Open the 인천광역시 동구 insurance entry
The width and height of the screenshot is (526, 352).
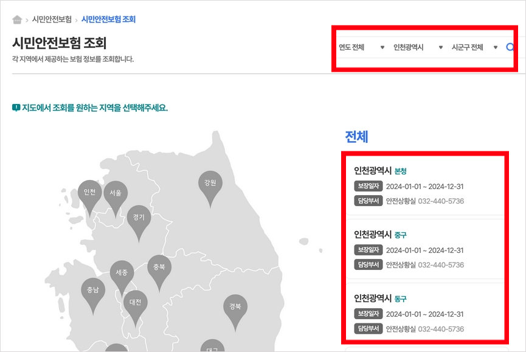point(426,312)
